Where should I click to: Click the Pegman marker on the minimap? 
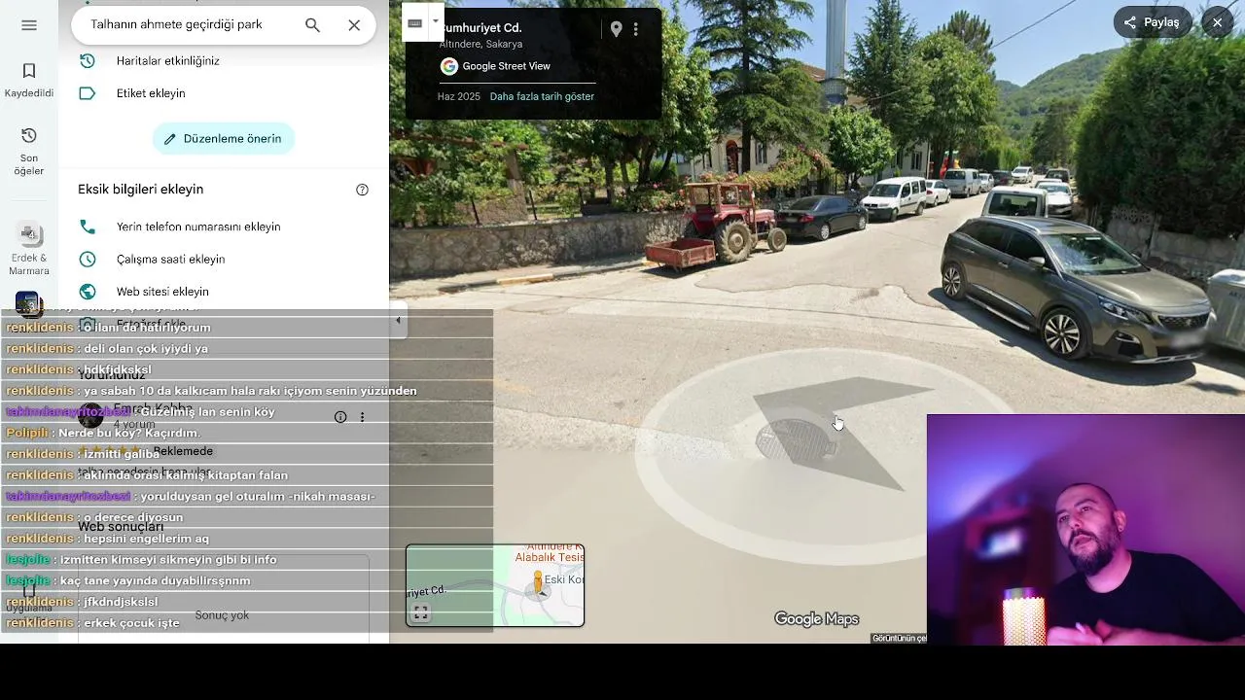tap(537, 583)
